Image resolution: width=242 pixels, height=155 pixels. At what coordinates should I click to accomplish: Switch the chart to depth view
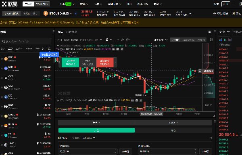click(x=201, y=40)
